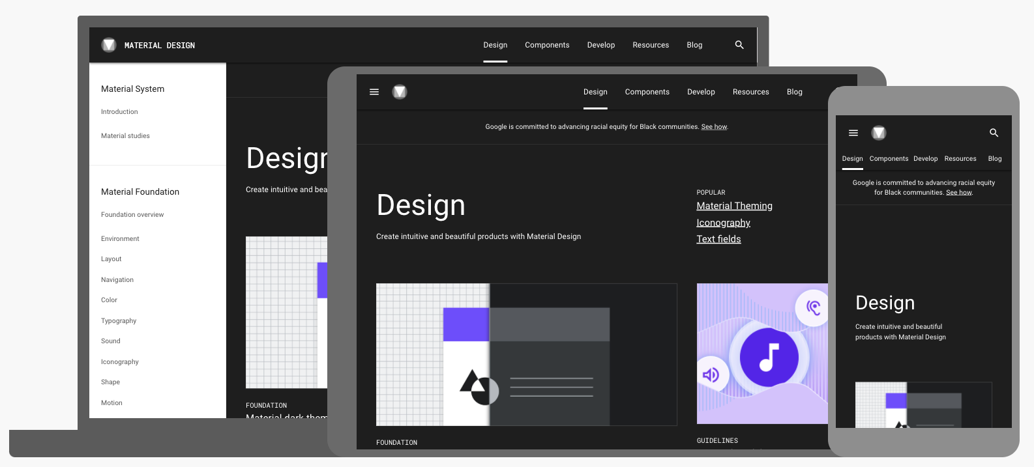The width and height of the screenshot is (1034, 467).
Task: Click the Material logo on the phone header
Action: pos(879,133)
